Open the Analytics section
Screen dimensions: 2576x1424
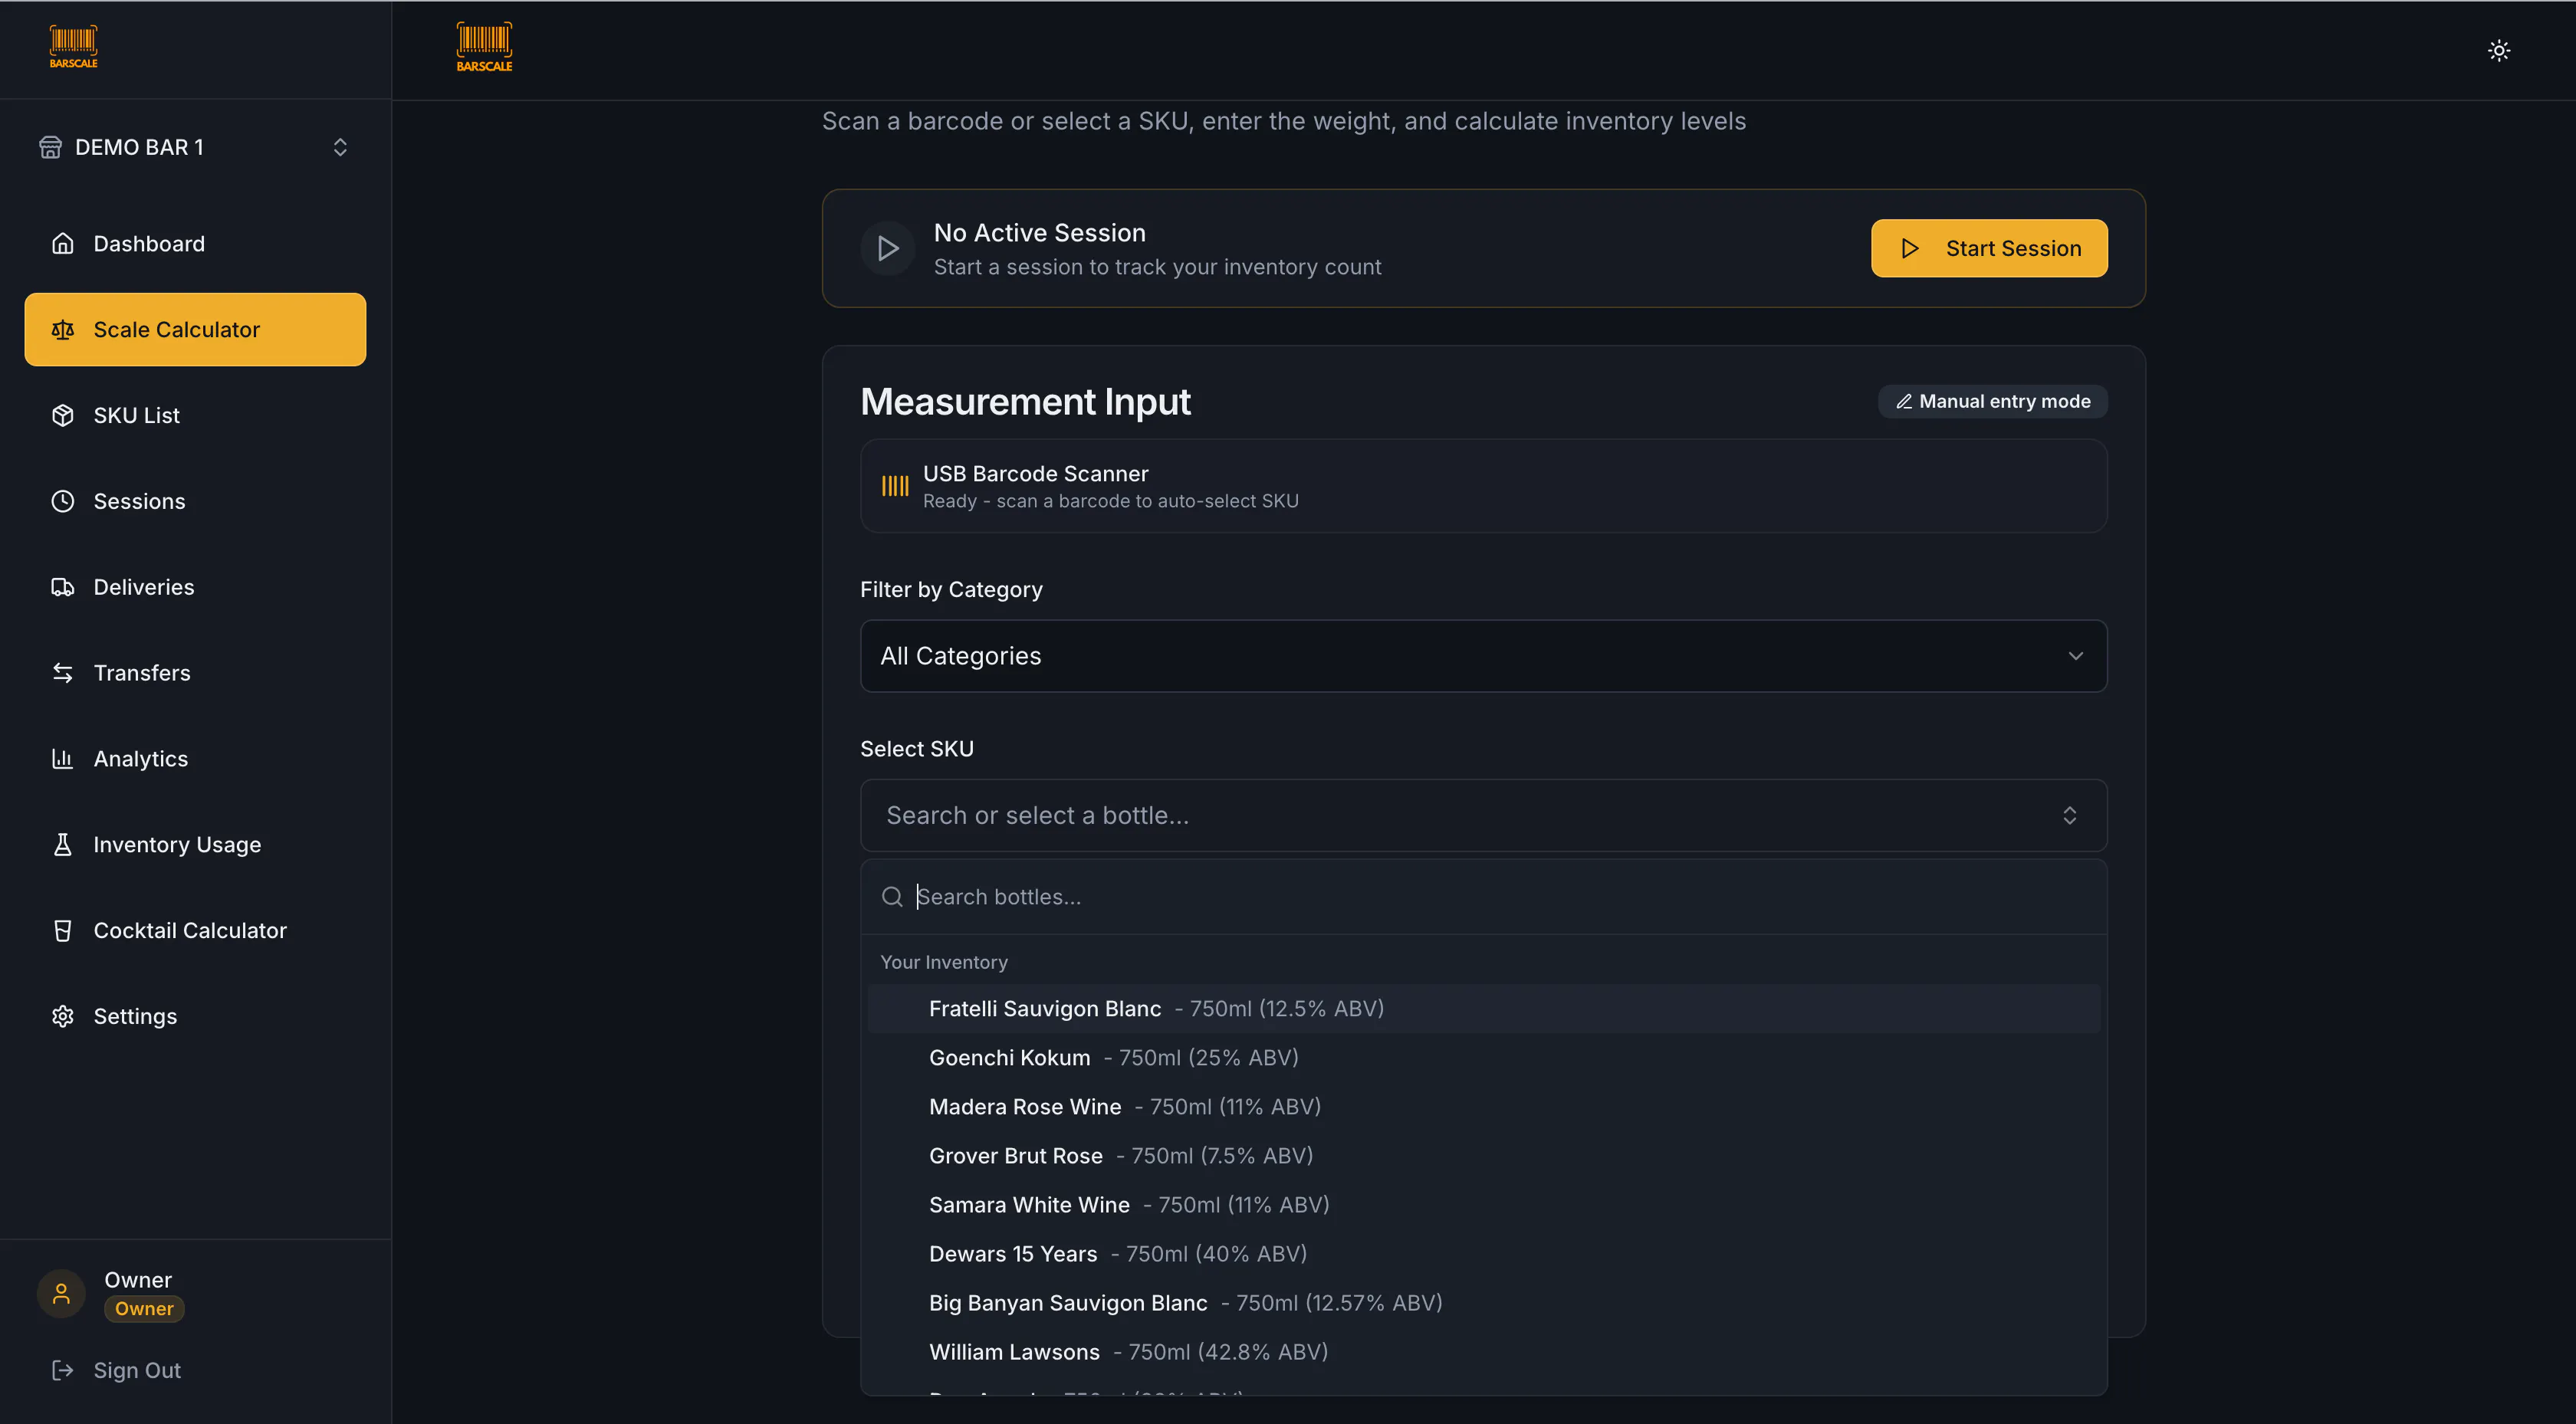click(x=195, y=759)
